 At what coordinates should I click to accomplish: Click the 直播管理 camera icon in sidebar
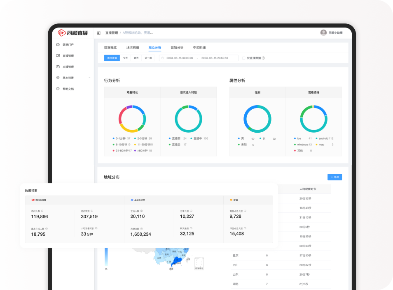tap(58, 55)
